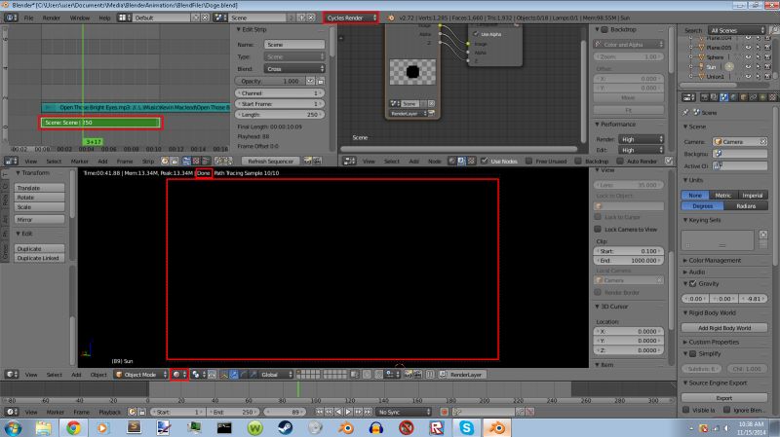Enable Simplify checkbox

point(693,353)
